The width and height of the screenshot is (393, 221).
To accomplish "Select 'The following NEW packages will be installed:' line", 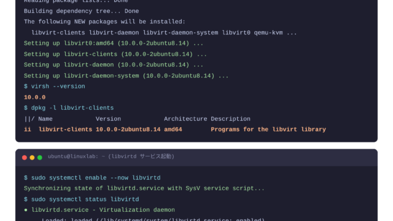I will tap(104, 22).
